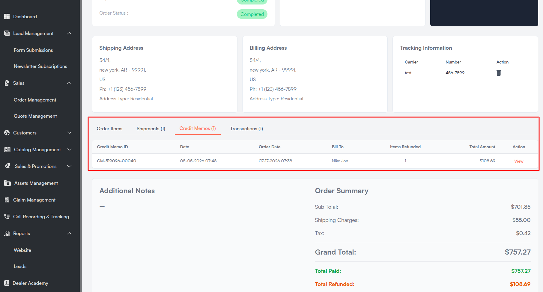Open the Shipments (1) tab
The height and width of the screenshot is (292, 543).
pyautogui.click(x=151, y=128)
